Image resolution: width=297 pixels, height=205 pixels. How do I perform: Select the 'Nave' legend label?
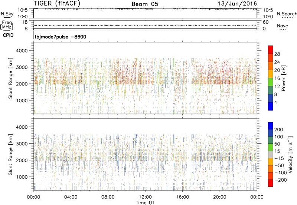click(283, 26)
